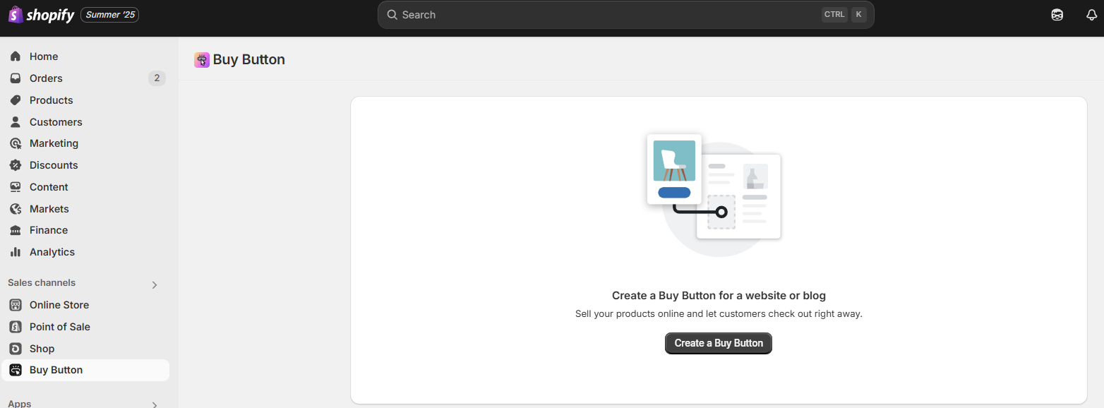The width and height of the screenshot is (1104, 408).
Task: Click the Shop channel icon
Action: pyautogui.click(x=16, y=349)
